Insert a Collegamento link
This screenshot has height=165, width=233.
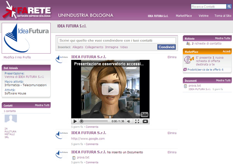(x=94, y=47)
